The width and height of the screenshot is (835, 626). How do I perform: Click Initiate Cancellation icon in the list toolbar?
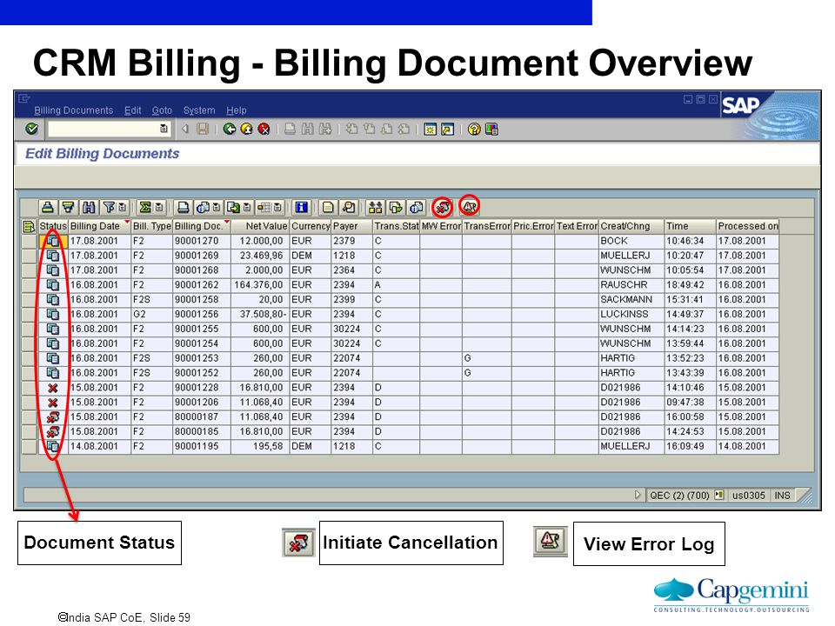(443, 207)
